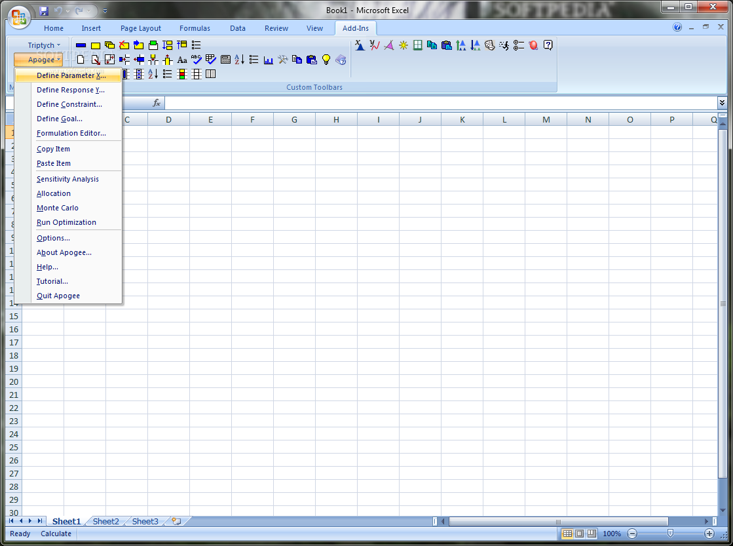Open the Insert ribbon tab
Screen dimensions: 733x546
(x=91, y=28)
